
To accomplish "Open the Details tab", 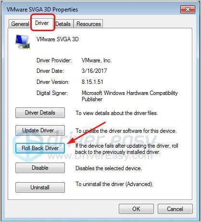I will click(x=63, y=24).
